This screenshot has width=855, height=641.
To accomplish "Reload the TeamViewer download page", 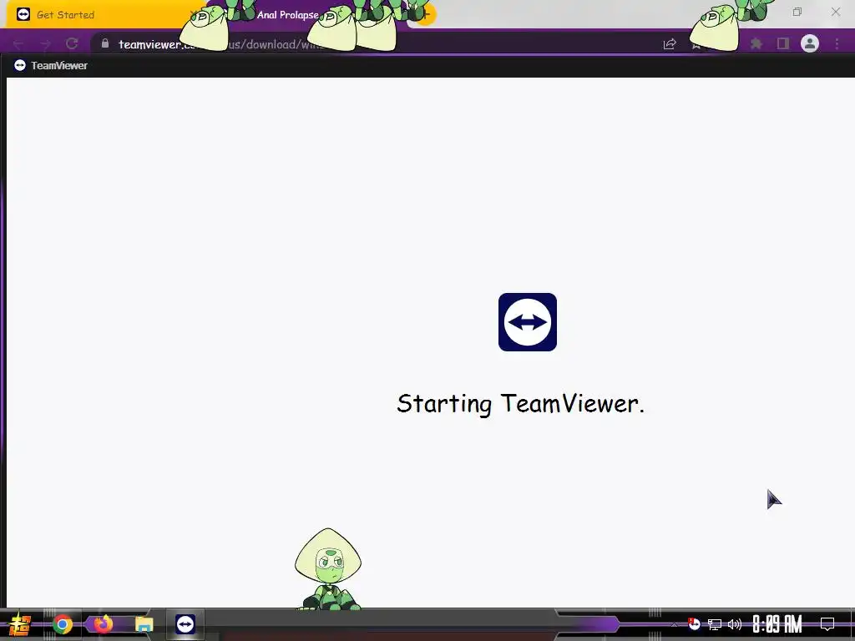I will click(x=72, y=44).
